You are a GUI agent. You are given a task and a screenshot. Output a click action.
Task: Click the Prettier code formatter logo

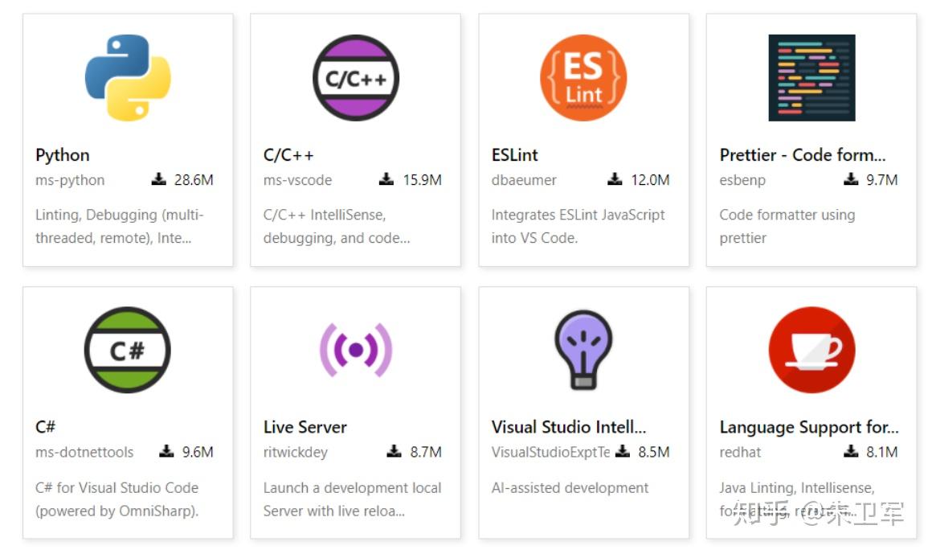click(811, 77)
